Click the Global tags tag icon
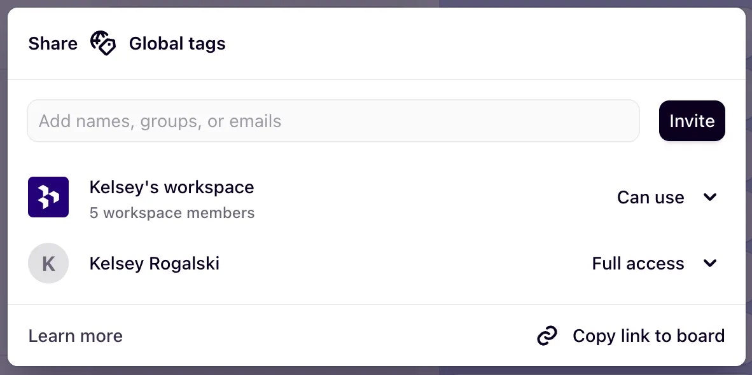The width and height of the screenshot is (752, 375). (102, 43)
